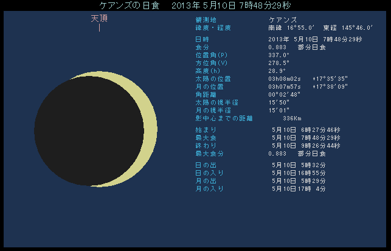Click the 南緯 16°55.0' latitude value
391x251 pixels.
click(x=291, y=28)
